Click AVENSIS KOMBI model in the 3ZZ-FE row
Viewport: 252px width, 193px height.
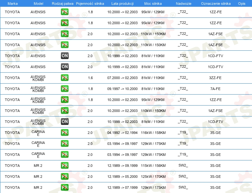click(x=38, y=78)
